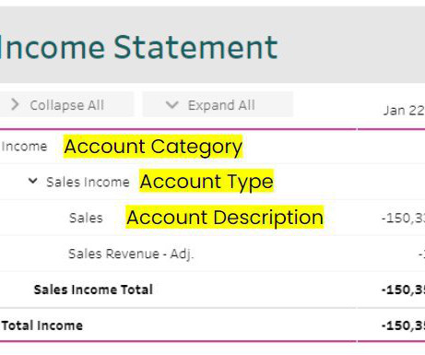The height and width of the screenshot is (355, 425).
Task: Click the Expand All chevron icon
Action: tap(172, 105)
